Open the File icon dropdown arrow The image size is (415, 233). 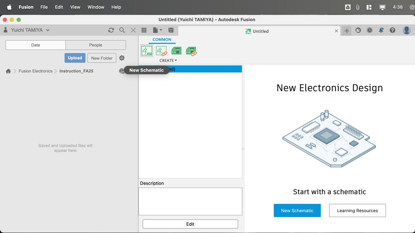pyautogui.click(x=160, y=30)
